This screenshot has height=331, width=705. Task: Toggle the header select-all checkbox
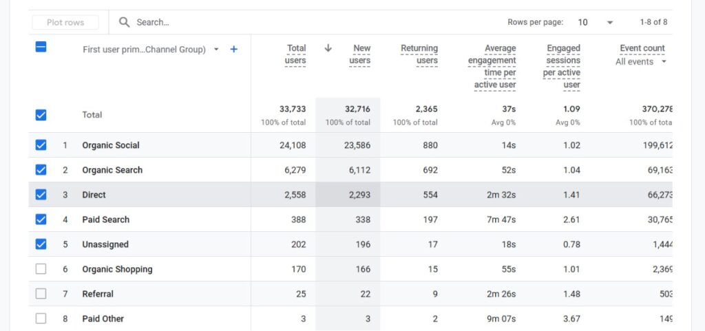41,47
